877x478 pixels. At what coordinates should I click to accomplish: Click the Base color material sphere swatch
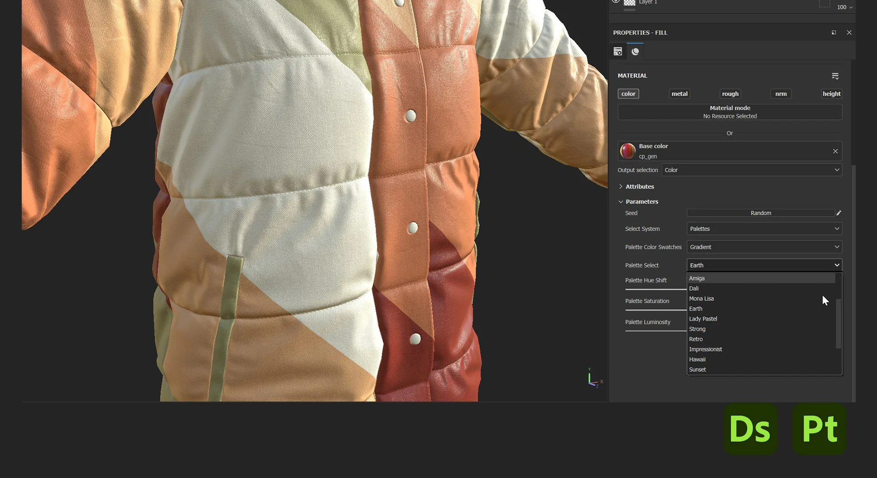[627, 150]
